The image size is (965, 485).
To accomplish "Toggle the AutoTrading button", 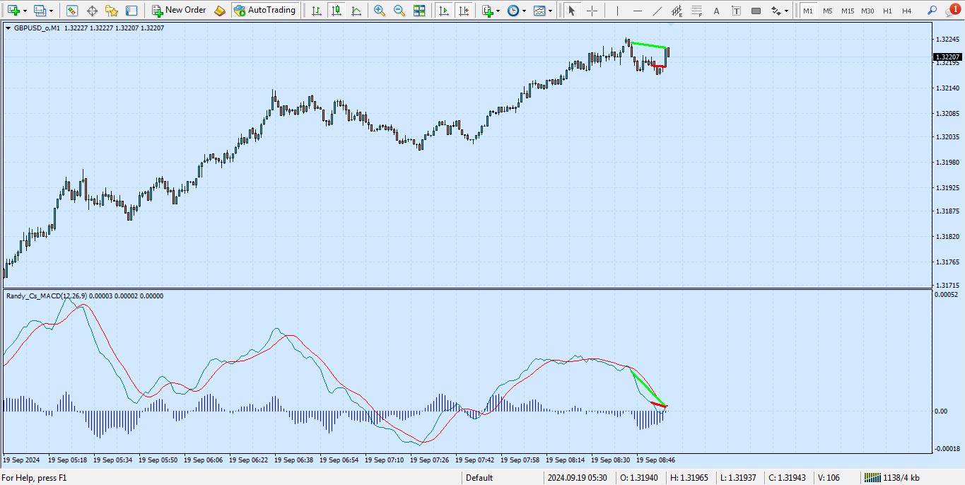I will click(x=264, y=11).
